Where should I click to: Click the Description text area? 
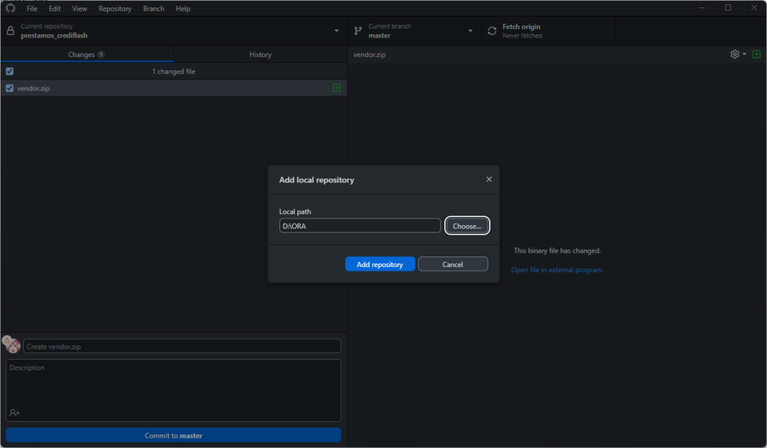(x=173, y=390)
